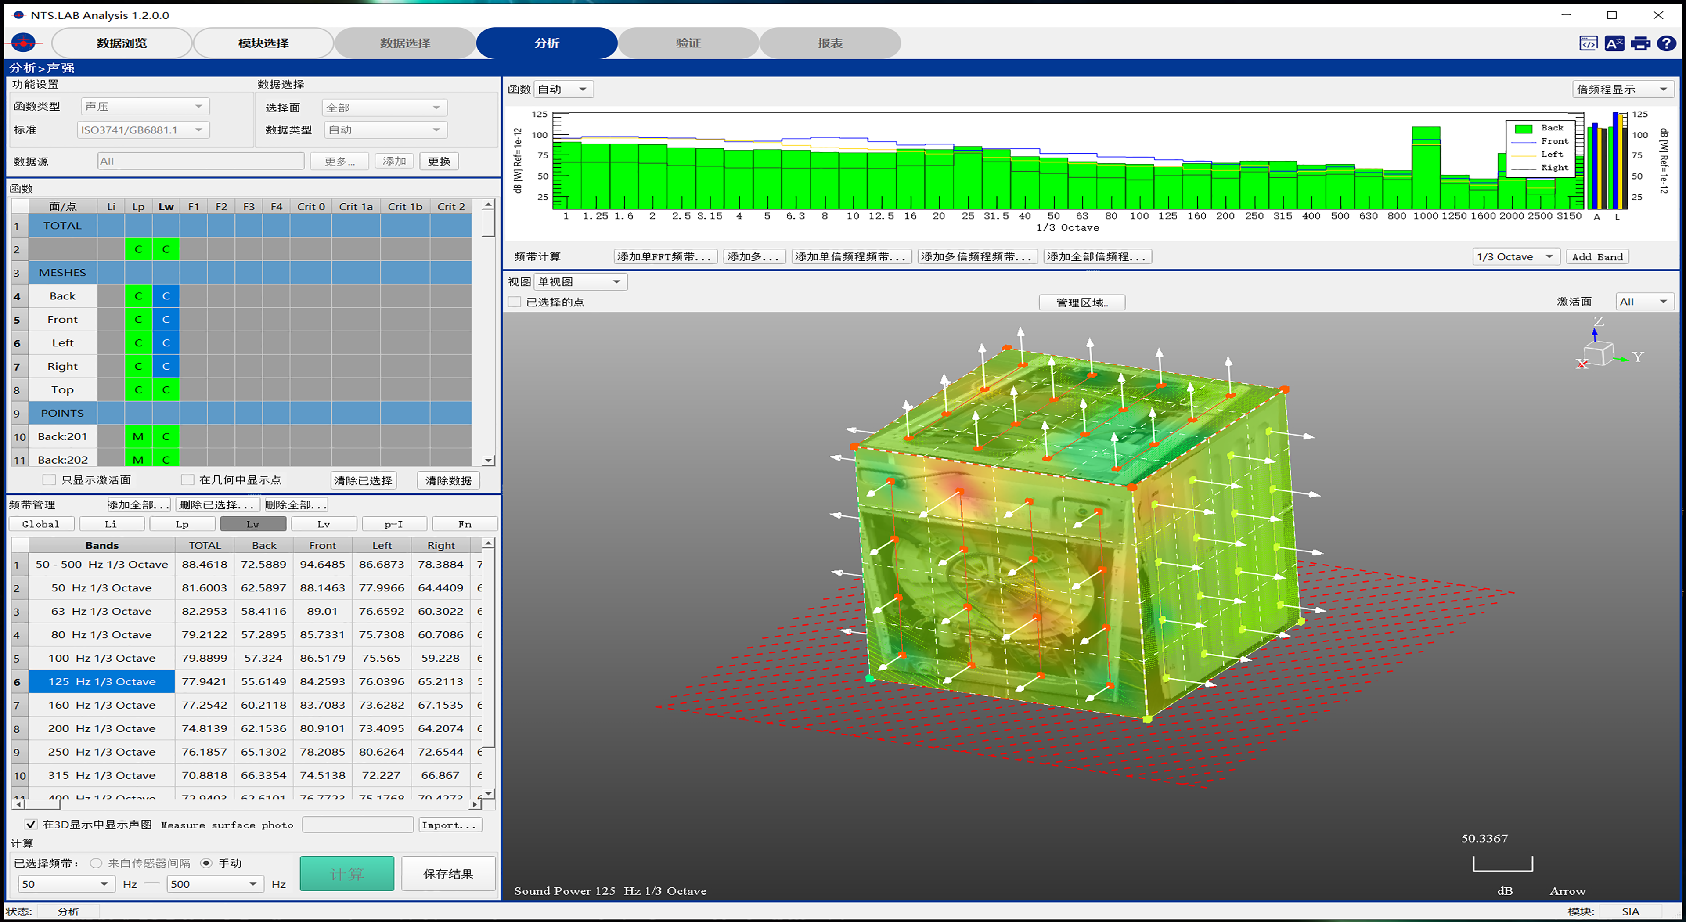Toggle 在3D显示中显示声图 checkbox
This screenshot has height=922, width=1686.
[x=31, y=825]
